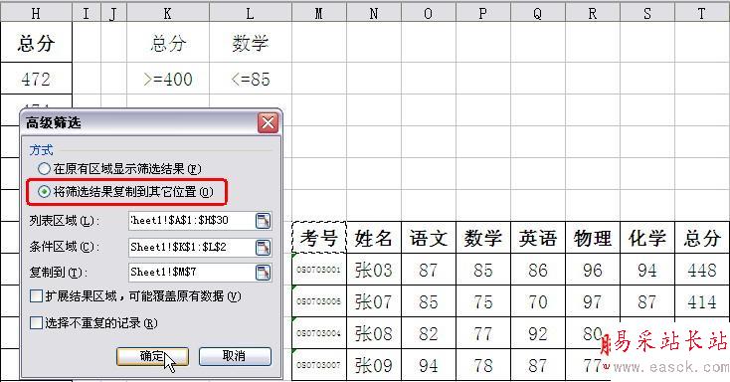The width and height of the screenshot is (730, 382).
Task: Click 张03's 化学 score 94
Action: pos(647,270)
